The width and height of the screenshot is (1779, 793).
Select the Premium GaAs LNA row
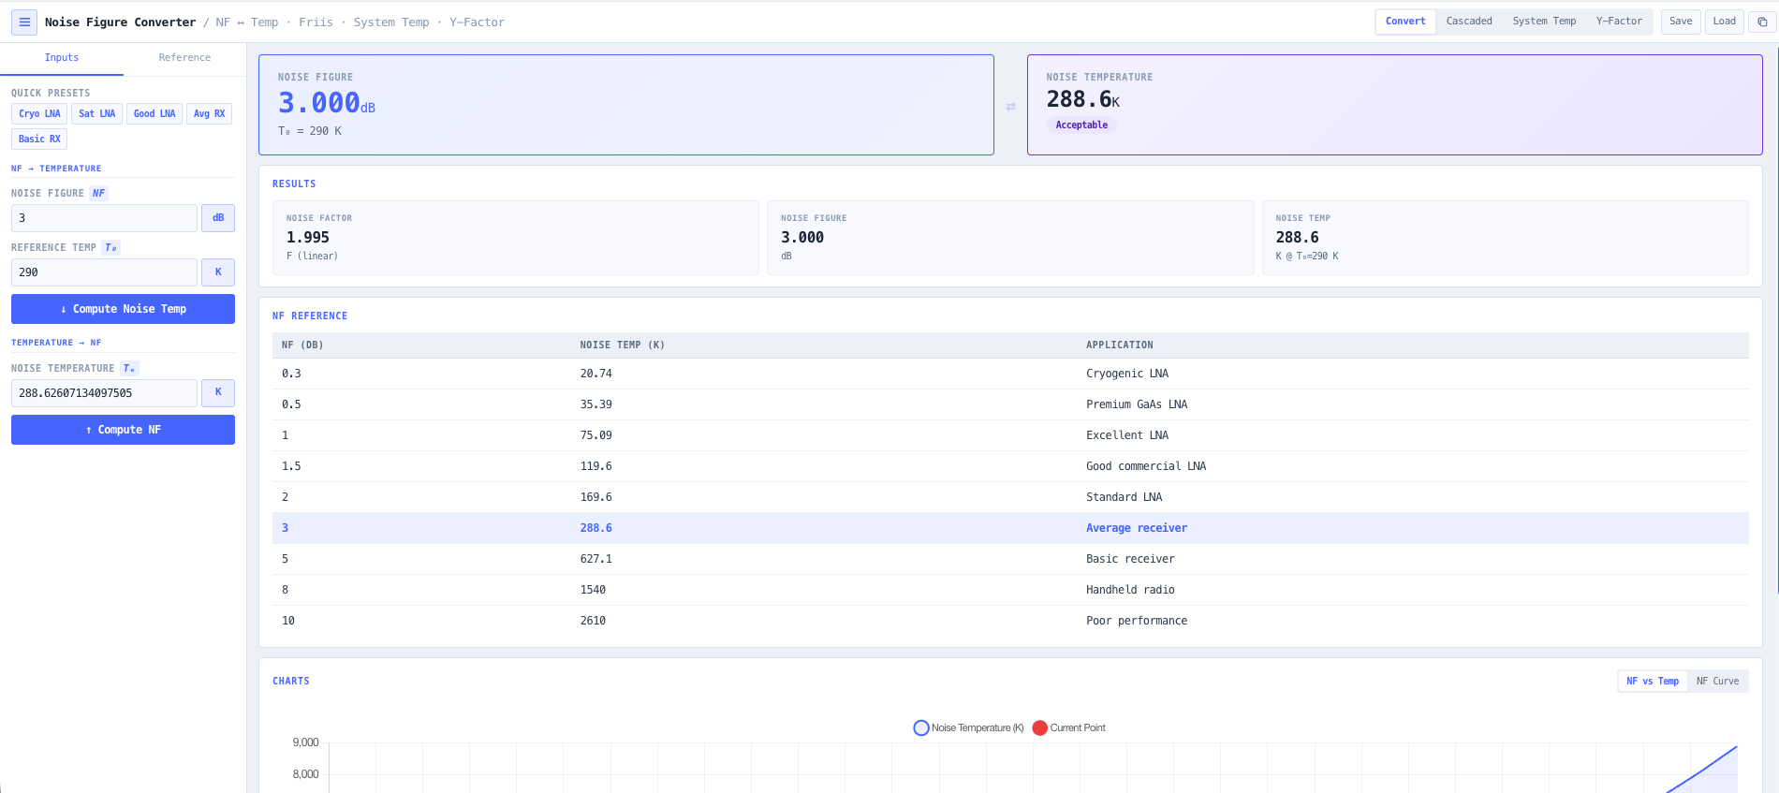point(1010,404)
